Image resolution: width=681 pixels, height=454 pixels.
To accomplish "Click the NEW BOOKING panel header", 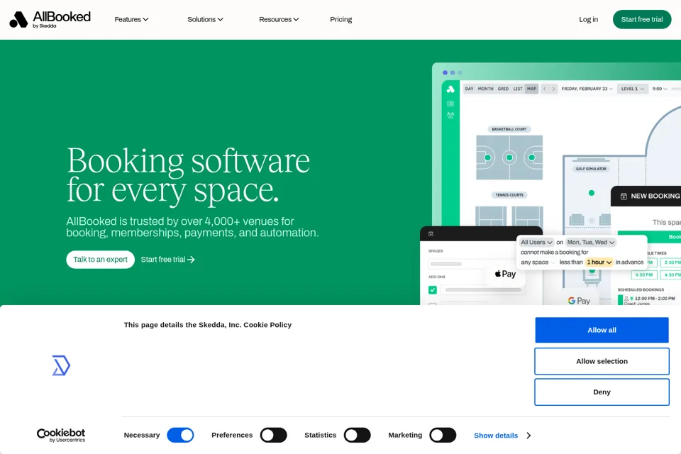I will click(x=646, y=196).
